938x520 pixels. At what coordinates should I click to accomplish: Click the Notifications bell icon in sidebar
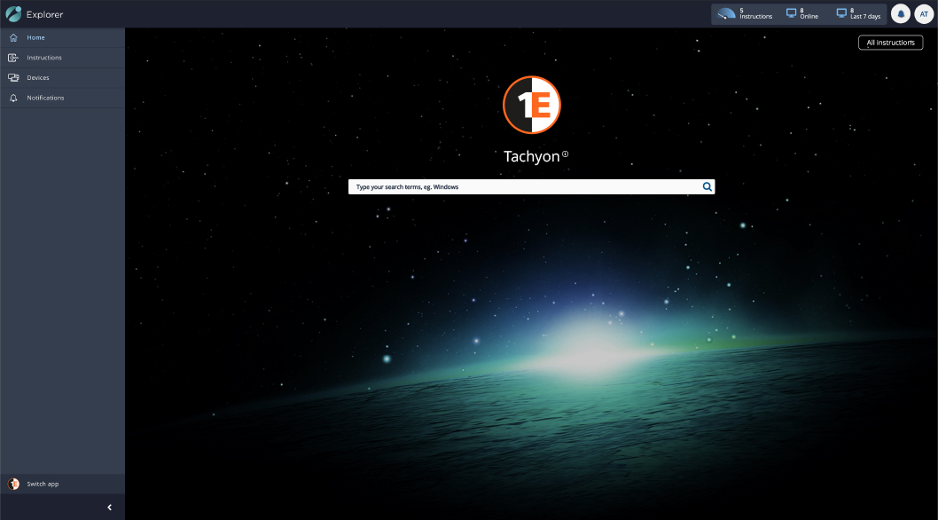13,98
